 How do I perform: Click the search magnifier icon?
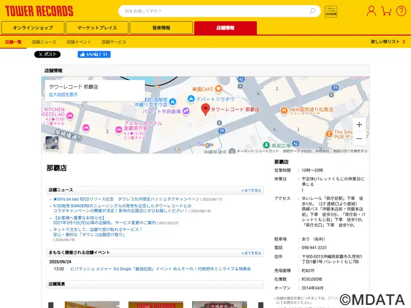pos(312,11)
